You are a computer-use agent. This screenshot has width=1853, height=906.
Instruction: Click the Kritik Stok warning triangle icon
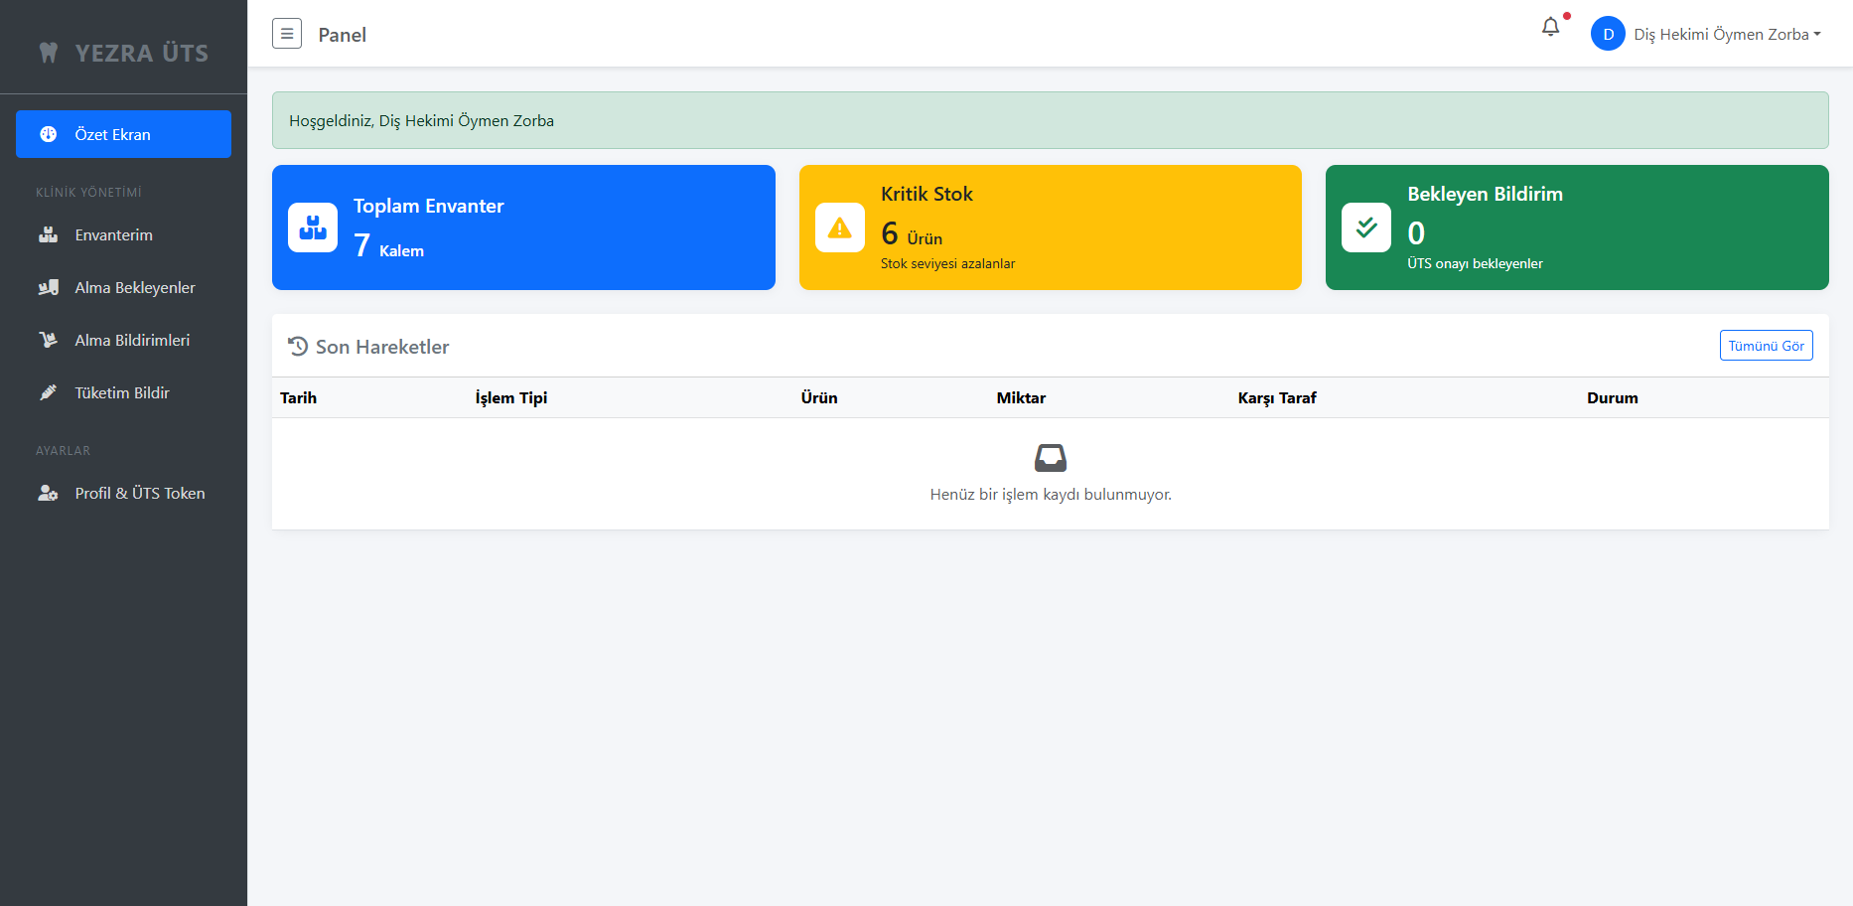pyautogui.click(x=839, y=227)
